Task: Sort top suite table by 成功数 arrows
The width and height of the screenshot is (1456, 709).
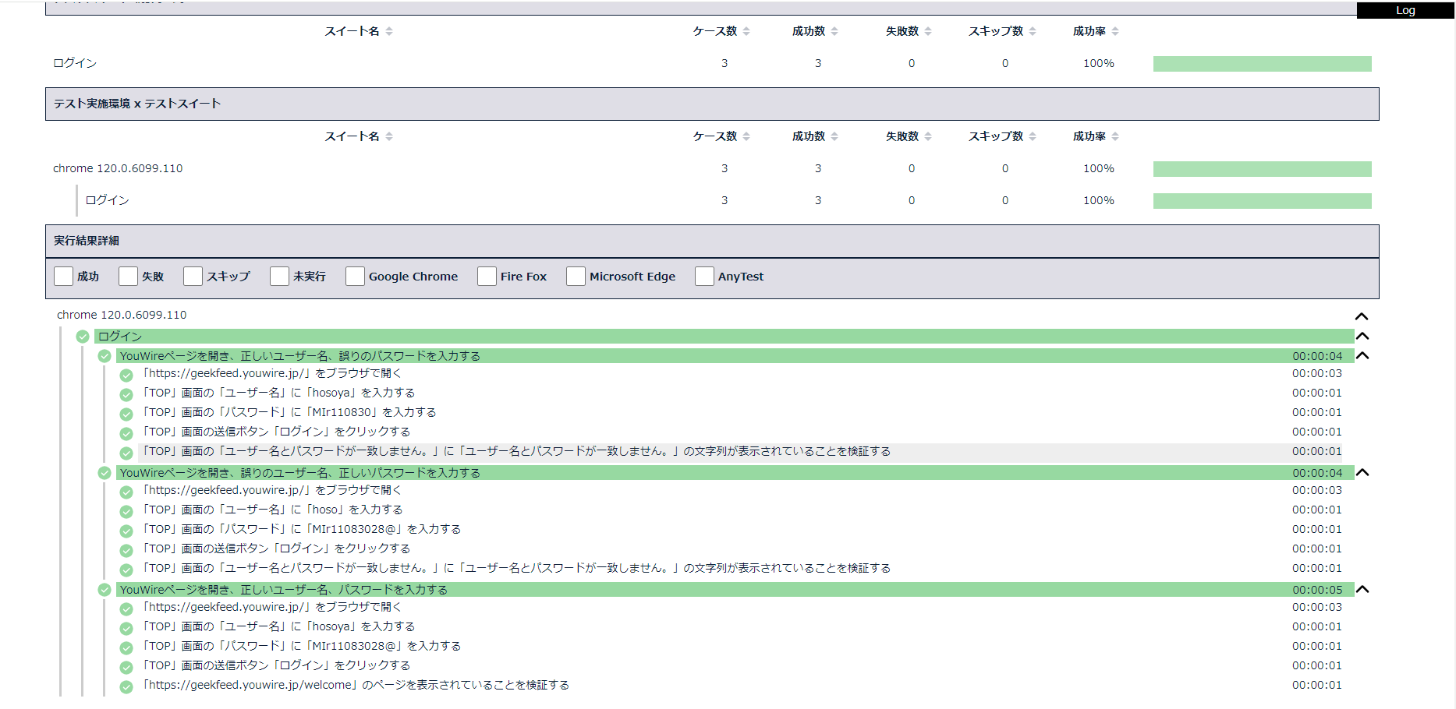Action: coord(834,31)
